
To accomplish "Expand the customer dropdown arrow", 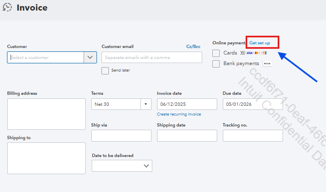I will click(90, 57).
